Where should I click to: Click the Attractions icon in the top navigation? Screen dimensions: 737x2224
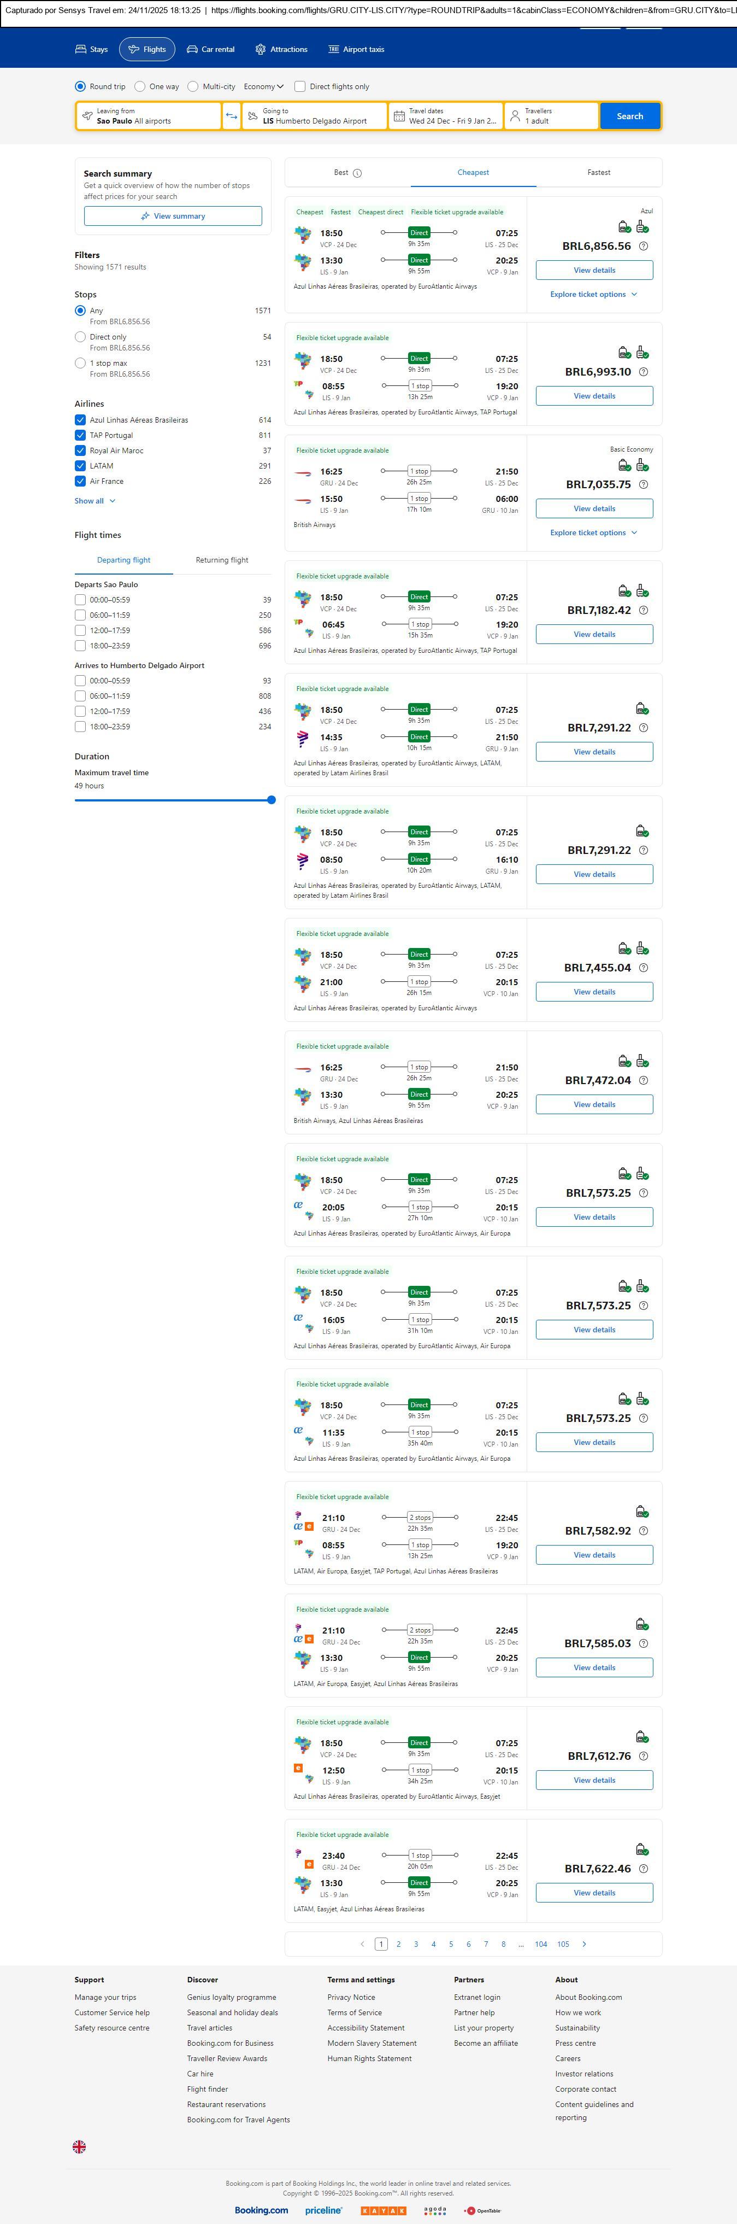tap(261, 50)
